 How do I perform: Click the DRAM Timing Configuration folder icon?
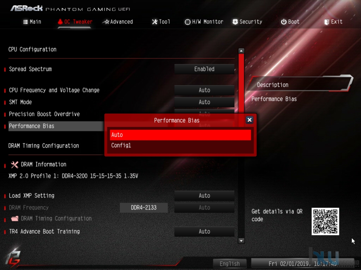tap(15, 218)
